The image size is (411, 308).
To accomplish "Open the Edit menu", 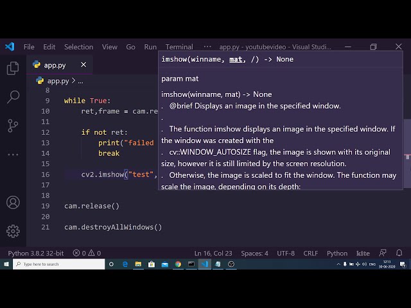I will point(49,47).
